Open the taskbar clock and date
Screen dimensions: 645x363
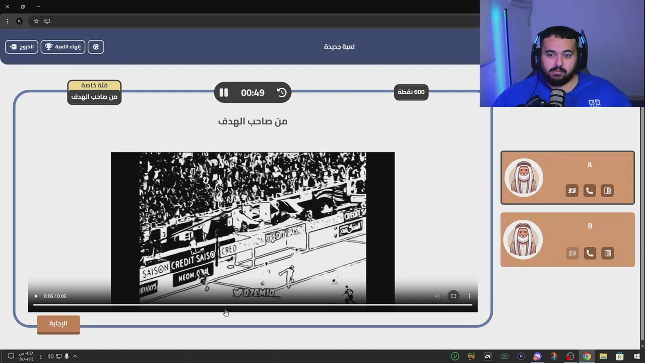click(26, 356)
